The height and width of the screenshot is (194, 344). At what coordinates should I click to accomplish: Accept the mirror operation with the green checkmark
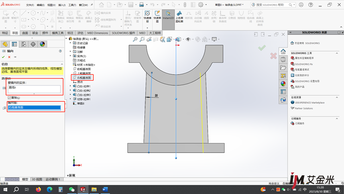click(x=3, y=57)
